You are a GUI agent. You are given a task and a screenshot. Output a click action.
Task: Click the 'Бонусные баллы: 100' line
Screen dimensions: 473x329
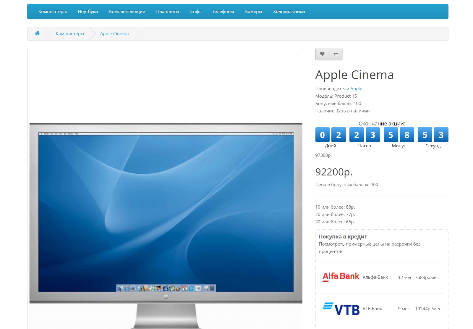click(338, 104)
